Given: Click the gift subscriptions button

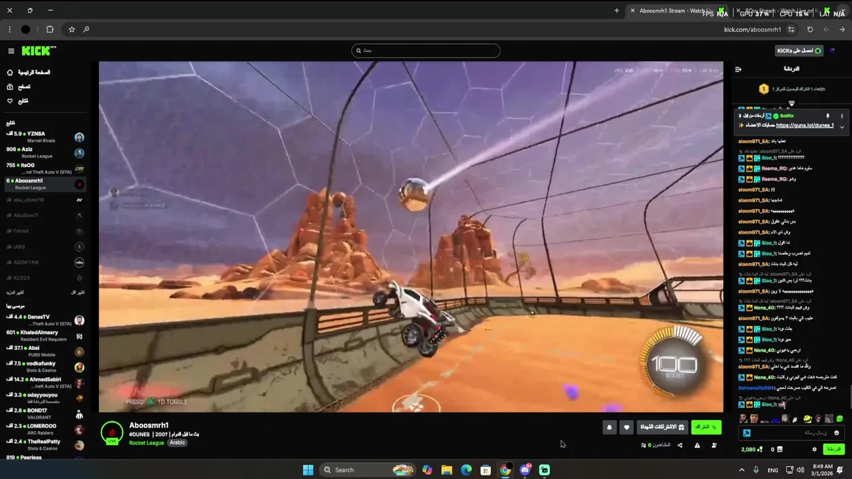Looking at the screenshot, I should [662, 427].
